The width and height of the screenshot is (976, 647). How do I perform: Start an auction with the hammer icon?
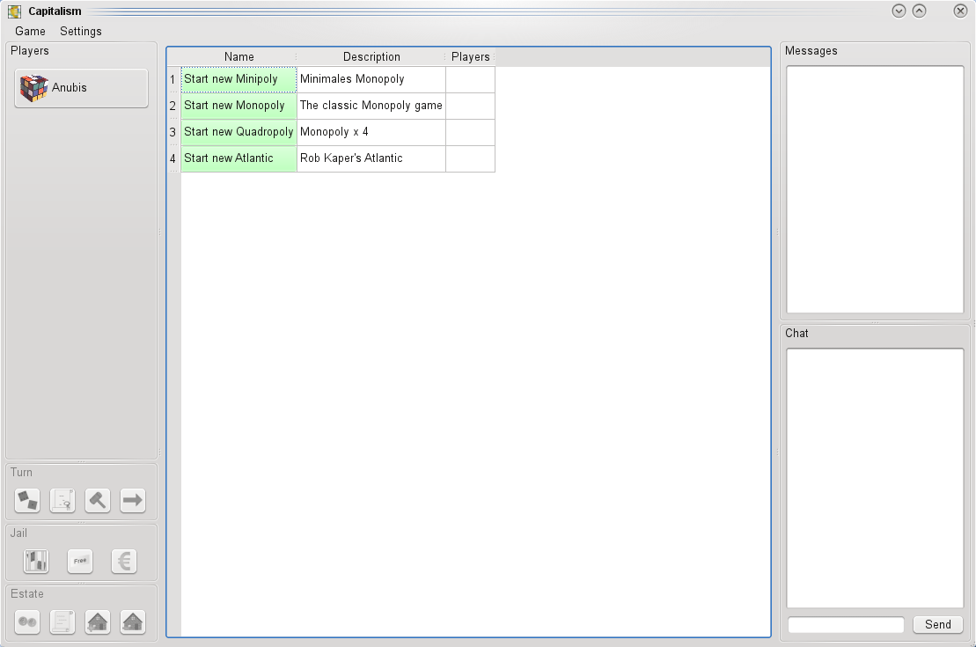coord(98,500)
